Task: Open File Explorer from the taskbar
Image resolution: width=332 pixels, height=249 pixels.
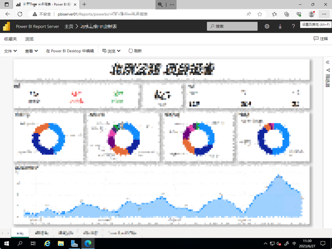Action: point(61,244)
